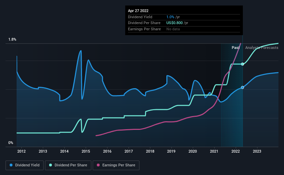Click the 2018 x-axis label
284x175 pixels.
150,151
